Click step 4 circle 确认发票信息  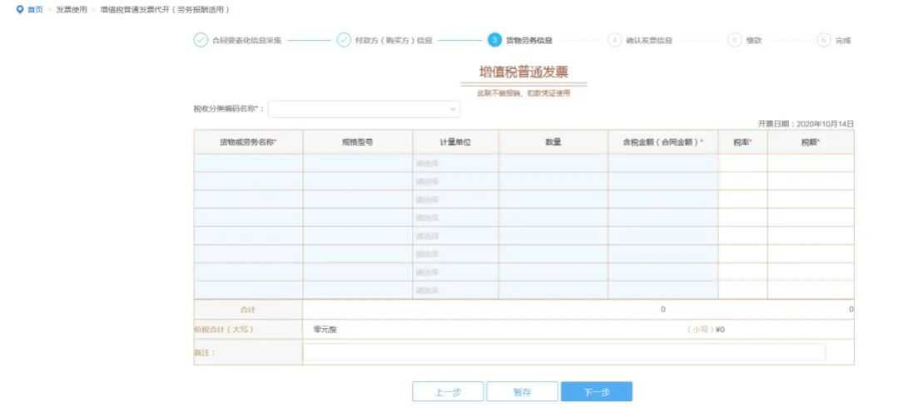(614, 40)
